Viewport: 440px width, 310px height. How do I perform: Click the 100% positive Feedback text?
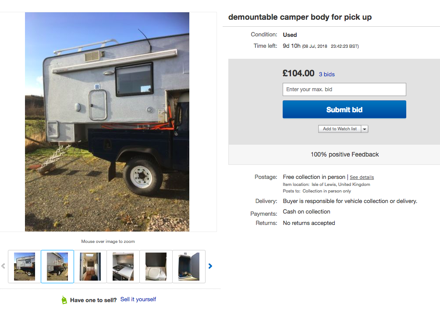pyautogui.click(x=344, y=154)
